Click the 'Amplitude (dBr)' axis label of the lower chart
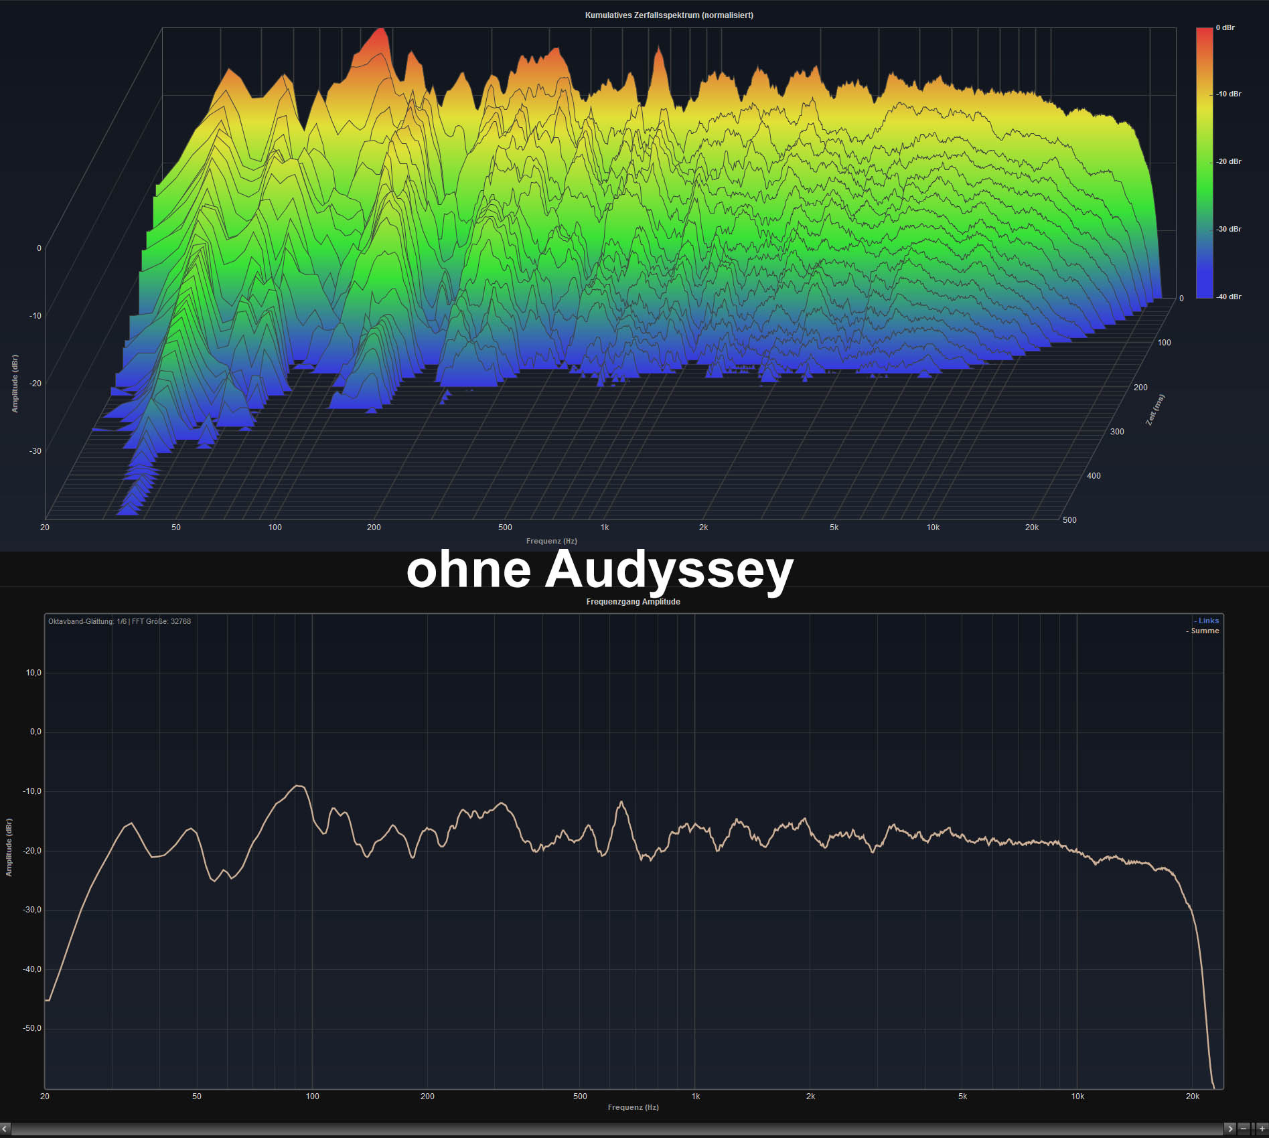Image resolution: width=1269 pixels, height=1138 pixels. [9, 847]
